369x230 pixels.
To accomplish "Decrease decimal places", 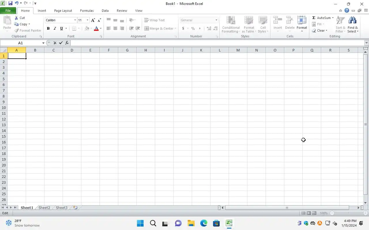I will (x=216, y=28).
